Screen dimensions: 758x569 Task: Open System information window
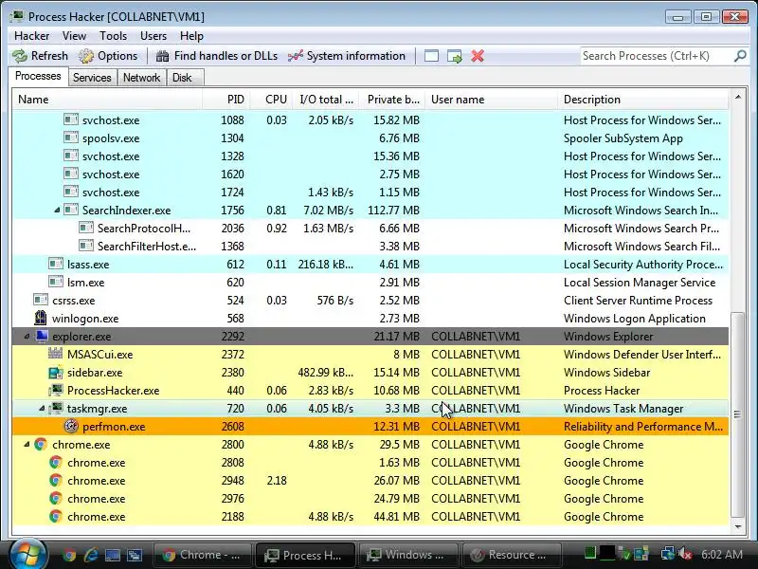347,56
